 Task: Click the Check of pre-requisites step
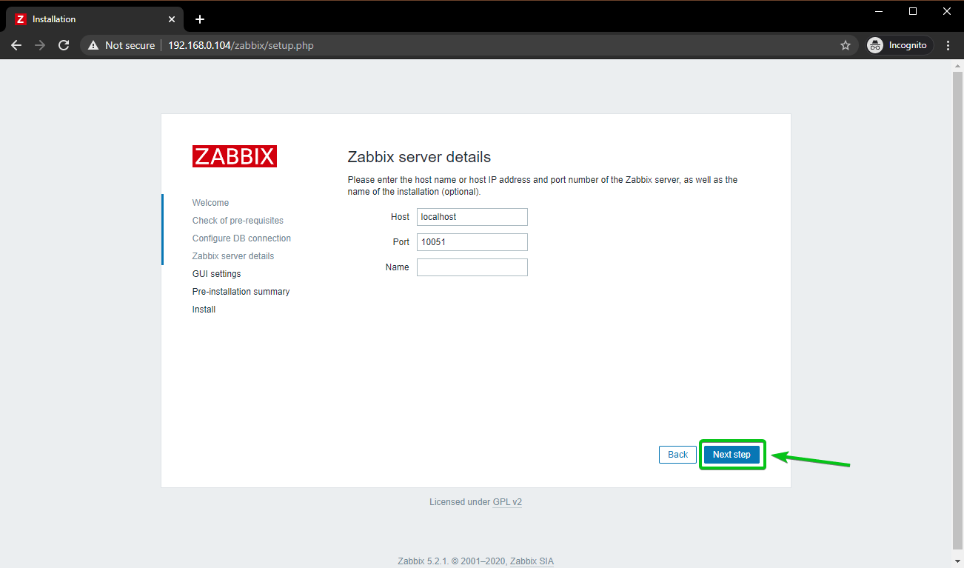pos(238,221)
